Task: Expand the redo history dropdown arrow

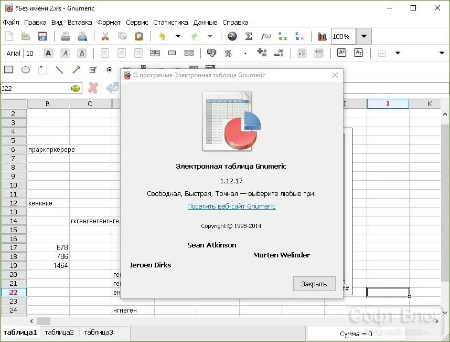Action: point(210,36)
